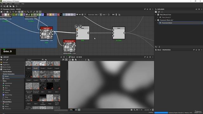The image size is (203, 114).
Task: Select the gray background swatch in 2D View
Action: [x=76, y=110]
